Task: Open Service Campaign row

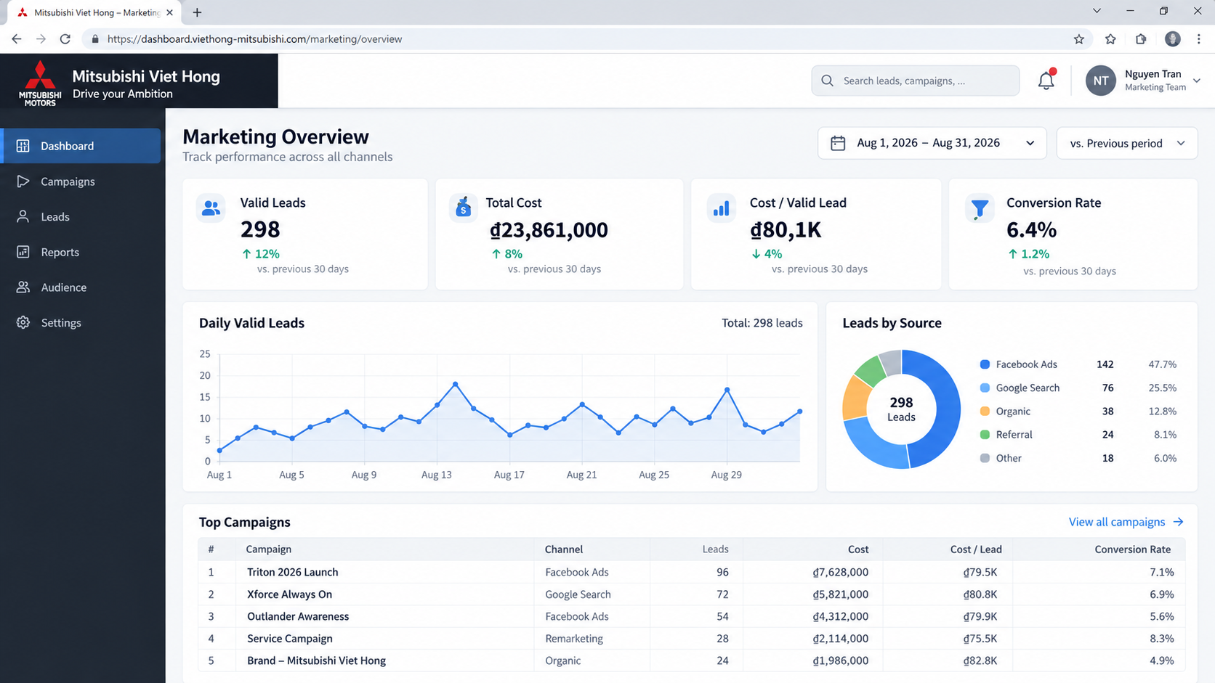Action: 691,638
